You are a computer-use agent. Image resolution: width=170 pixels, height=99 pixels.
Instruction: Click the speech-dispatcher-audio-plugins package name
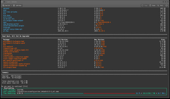point(16,64)
